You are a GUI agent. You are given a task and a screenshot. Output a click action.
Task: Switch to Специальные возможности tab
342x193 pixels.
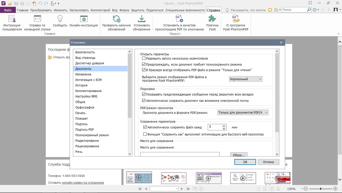coord(185,10)
